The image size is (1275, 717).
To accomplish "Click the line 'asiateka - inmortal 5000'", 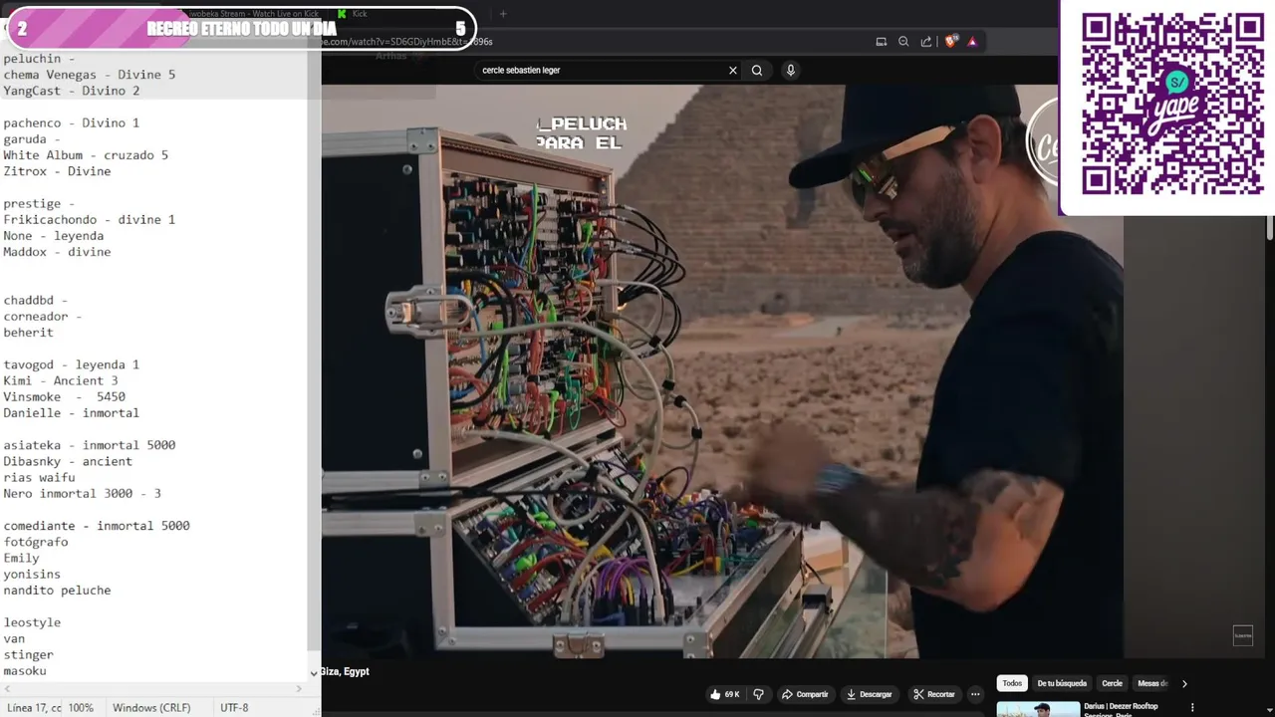I will (90, 445).
